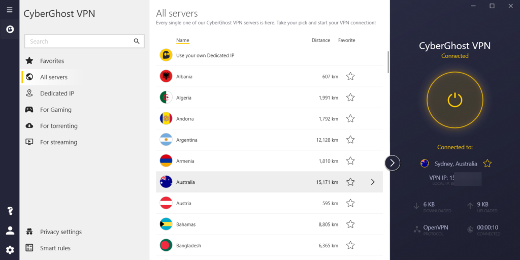Click the server list scrollbar
520x260 pixels.
[388, 62]
